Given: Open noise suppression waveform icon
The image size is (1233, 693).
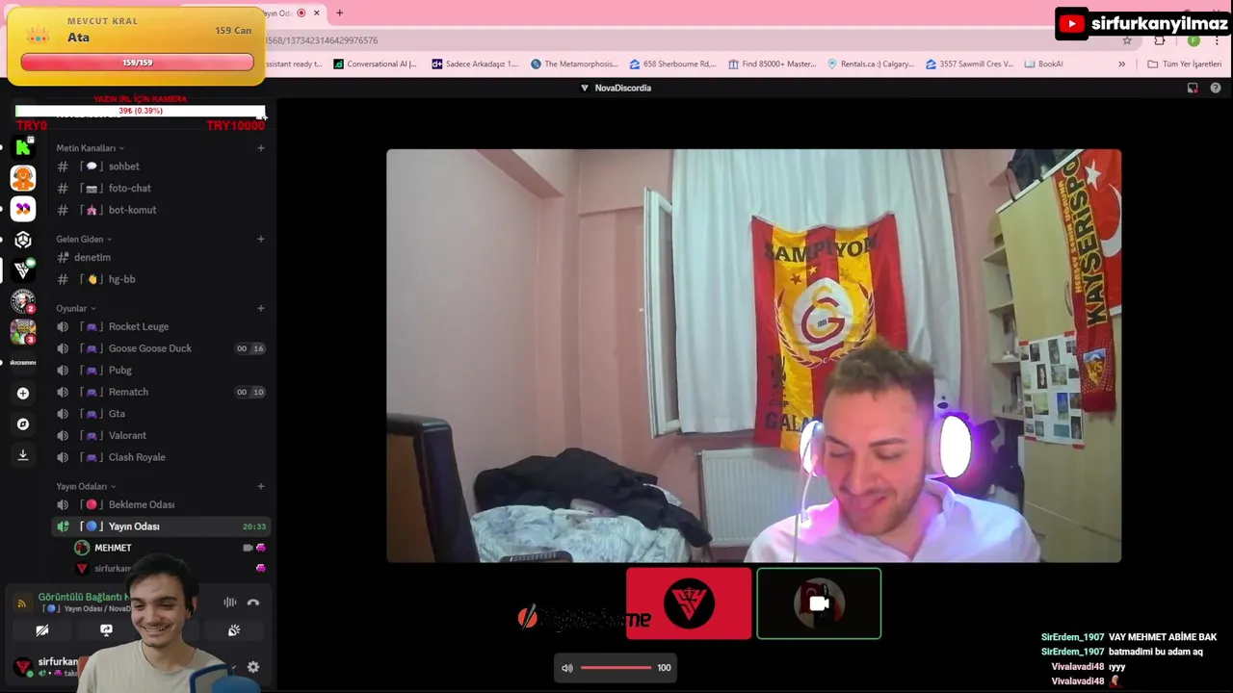Looking at the screenshot, I should pyautogui.click(x=230, y=603).
